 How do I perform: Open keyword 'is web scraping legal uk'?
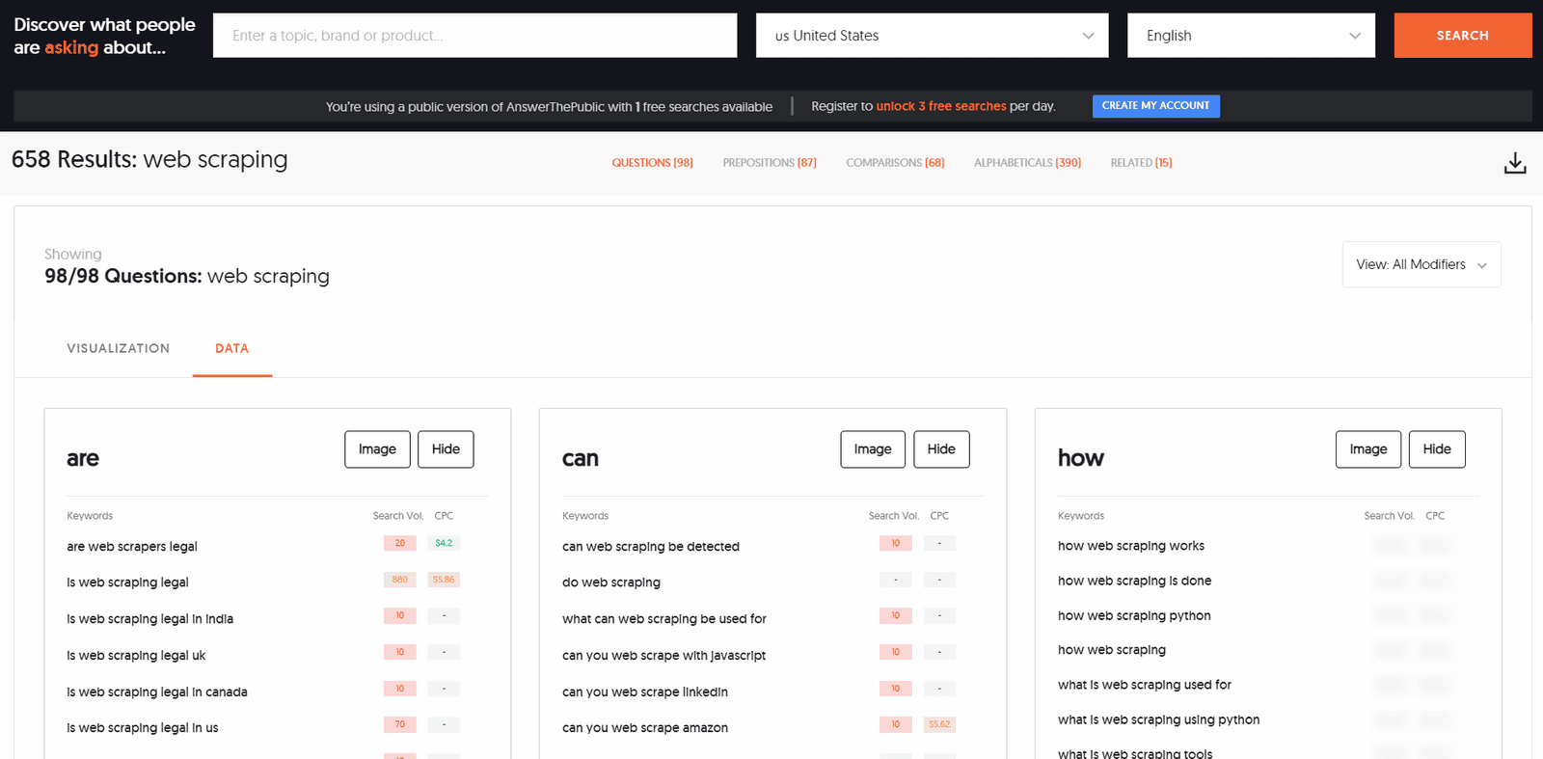click(x=136, y=656)
